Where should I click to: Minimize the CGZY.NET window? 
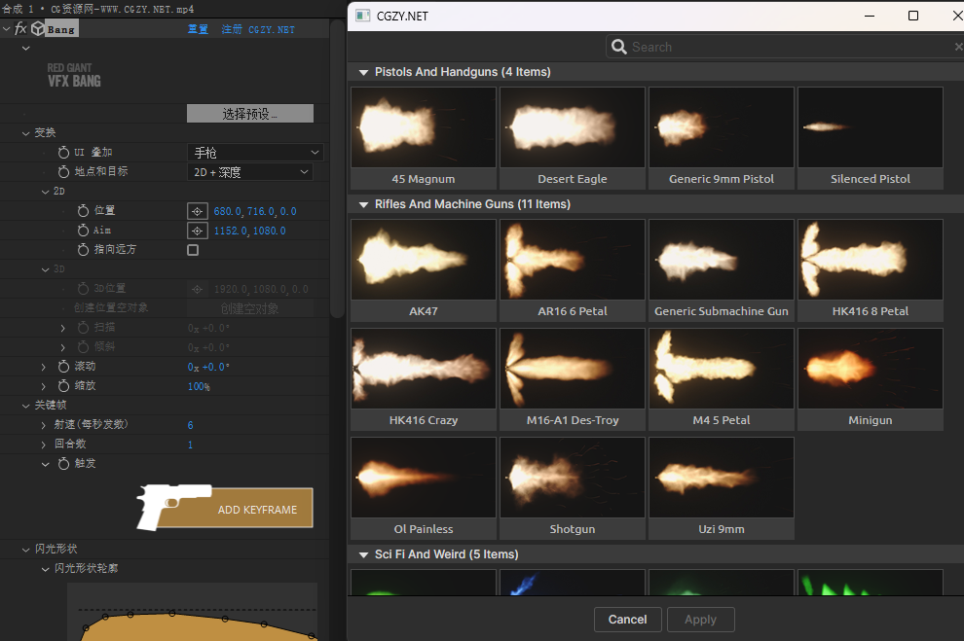click(x=870, y=16)
